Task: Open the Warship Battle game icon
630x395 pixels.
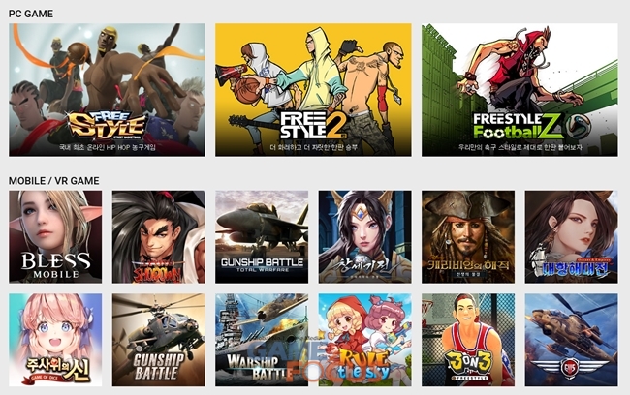Action: click(262, 340)
